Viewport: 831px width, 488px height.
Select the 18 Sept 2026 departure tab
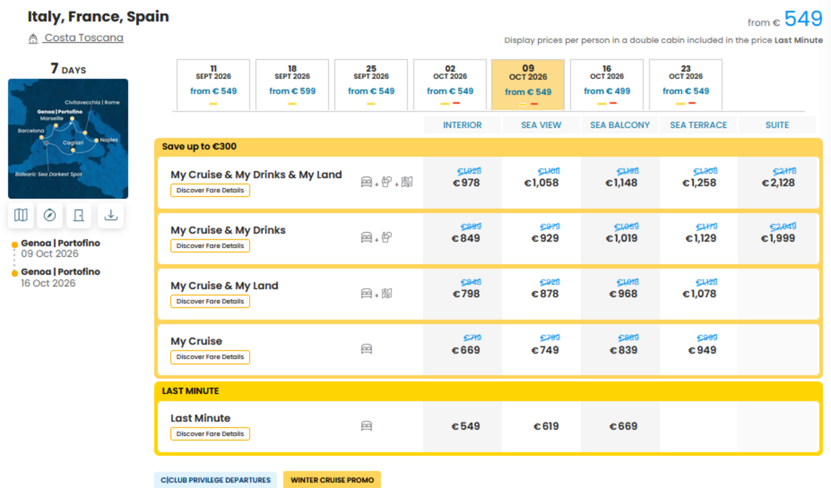pyautogui.click(x=292, y=85)
